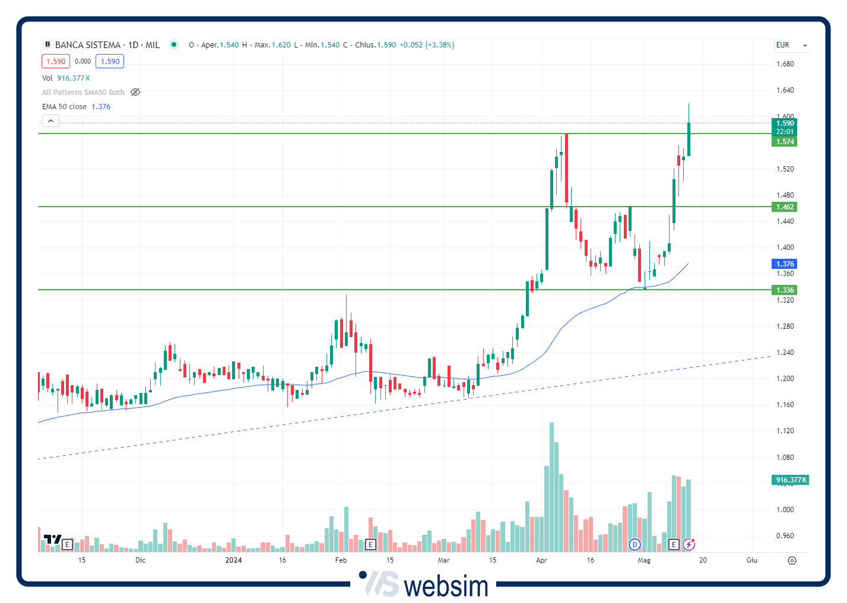Click the blue 1.376 EMA price label
The width and height of the screenshot is (847, 603).
(784, 264)
